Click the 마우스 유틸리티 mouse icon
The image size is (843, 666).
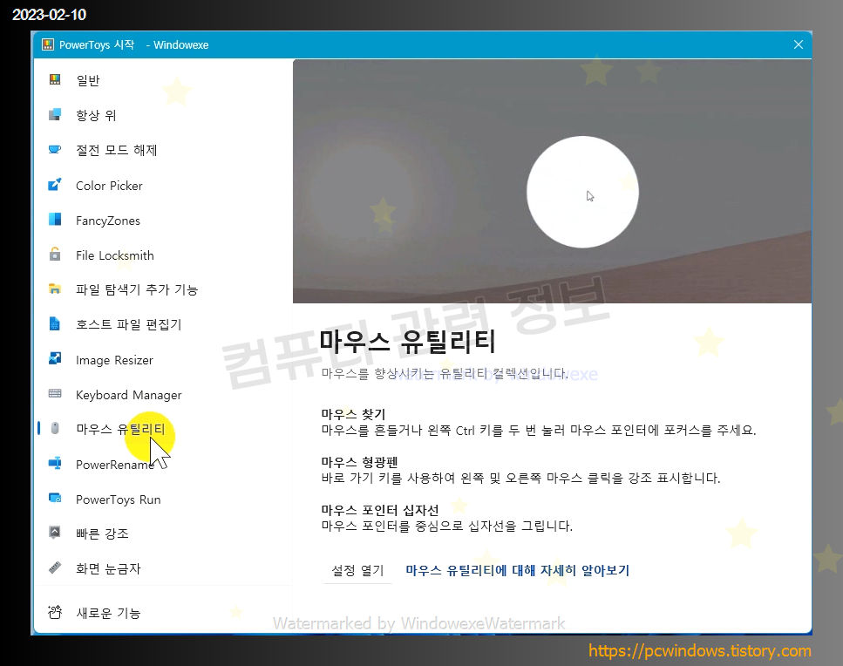point(55,428)
